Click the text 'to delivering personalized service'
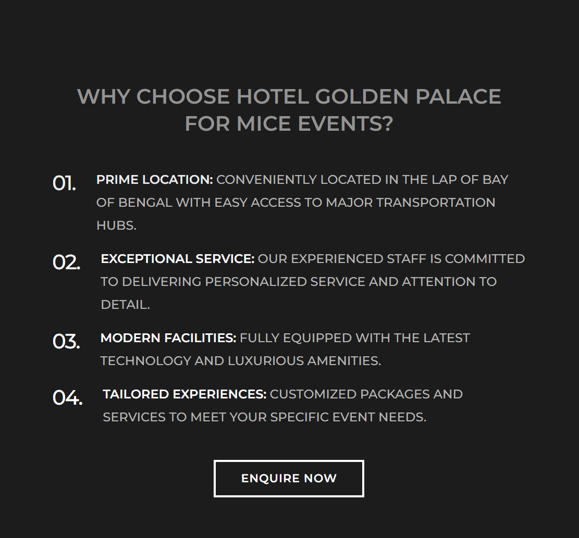The height and width of the screenshot is (538, 579). coord(233,282)
